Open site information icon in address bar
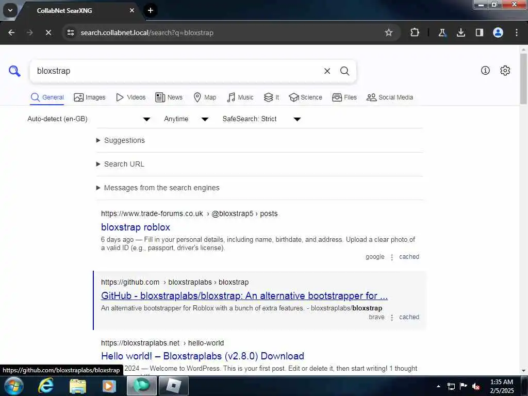 [70, 32]
